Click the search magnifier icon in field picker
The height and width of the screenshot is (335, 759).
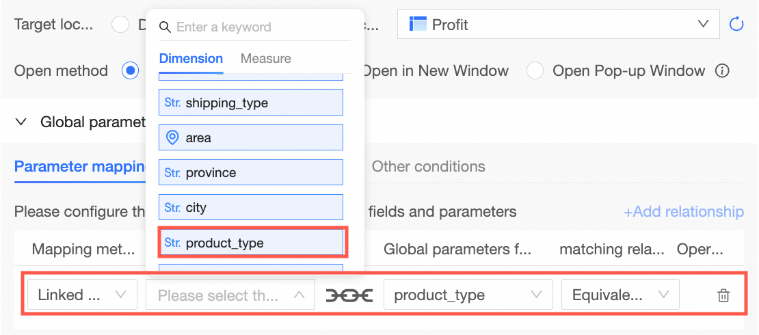[165, 27]
